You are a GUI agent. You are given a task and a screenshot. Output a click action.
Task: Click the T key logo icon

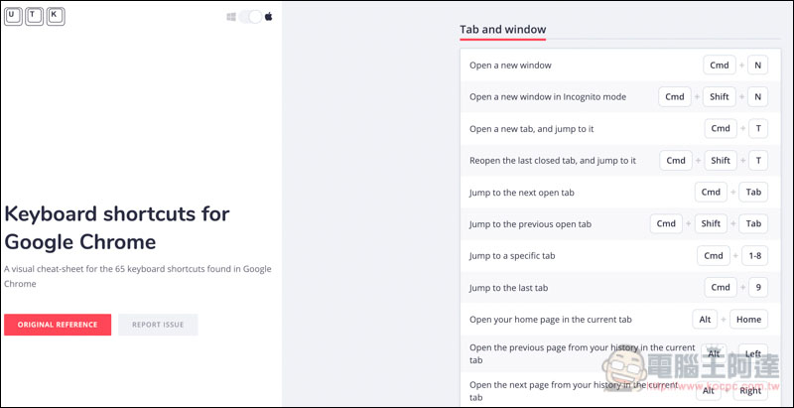[34, 17]
